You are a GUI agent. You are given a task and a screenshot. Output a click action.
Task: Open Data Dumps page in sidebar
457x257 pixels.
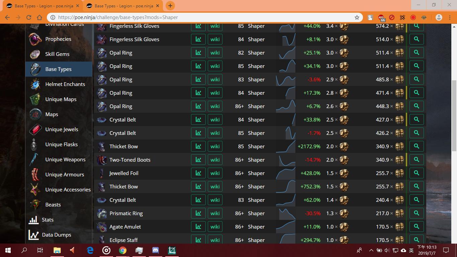point(56,235)
